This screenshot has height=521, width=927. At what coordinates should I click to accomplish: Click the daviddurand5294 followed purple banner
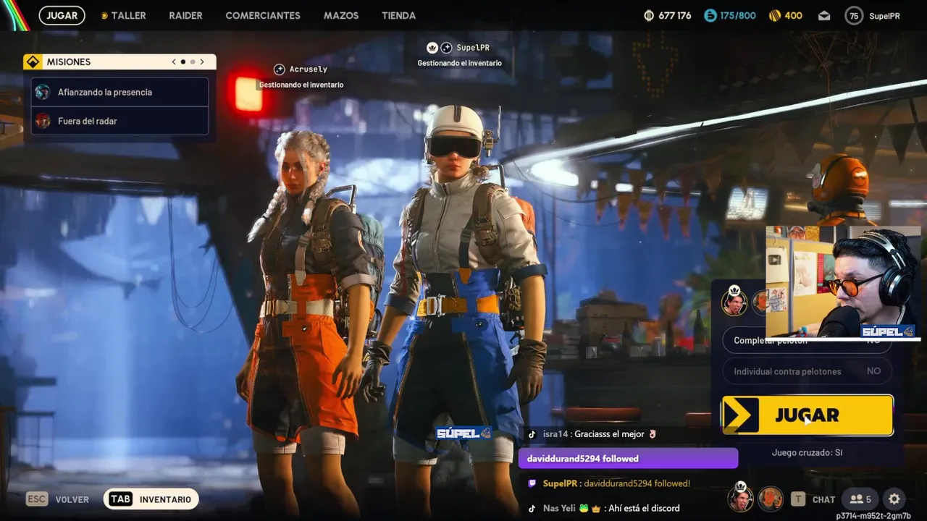click(x=628, y=458)
